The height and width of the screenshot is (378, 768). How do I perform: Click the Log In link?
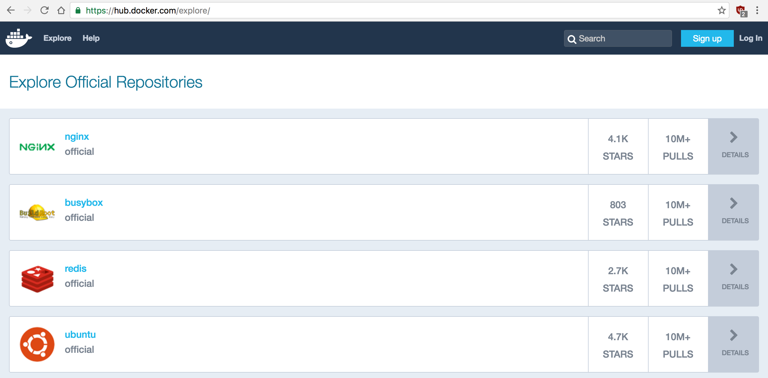(751, 38)
